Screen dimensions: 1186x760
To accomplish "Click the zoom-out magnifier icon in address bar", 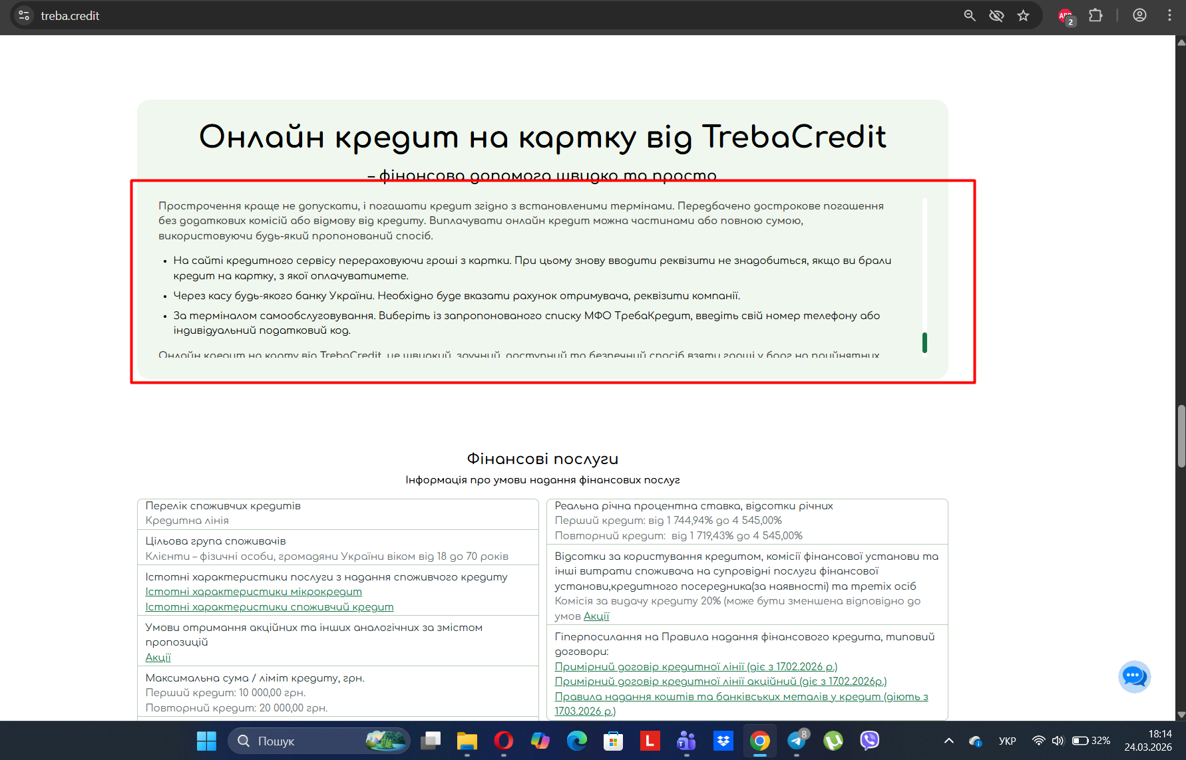I will 970,15.
